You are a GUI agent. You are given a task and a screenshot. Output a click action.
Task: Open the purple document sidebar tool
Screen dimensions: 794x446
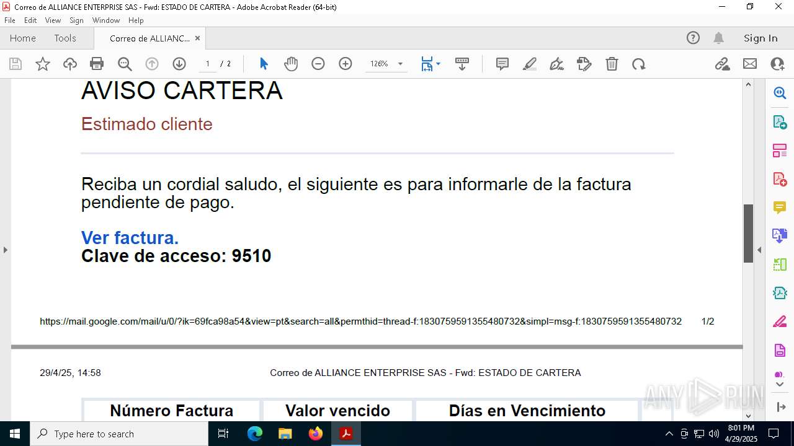[780, 351]
